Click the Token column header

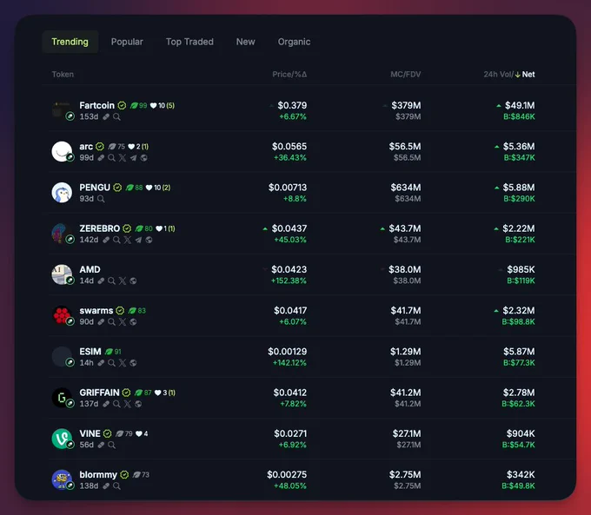[63, 74]
